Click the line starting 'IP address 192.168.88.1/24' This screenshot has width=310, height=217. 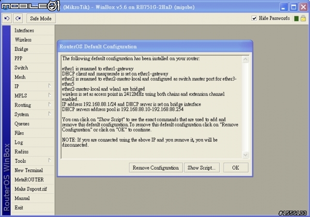tap(131, 104)
